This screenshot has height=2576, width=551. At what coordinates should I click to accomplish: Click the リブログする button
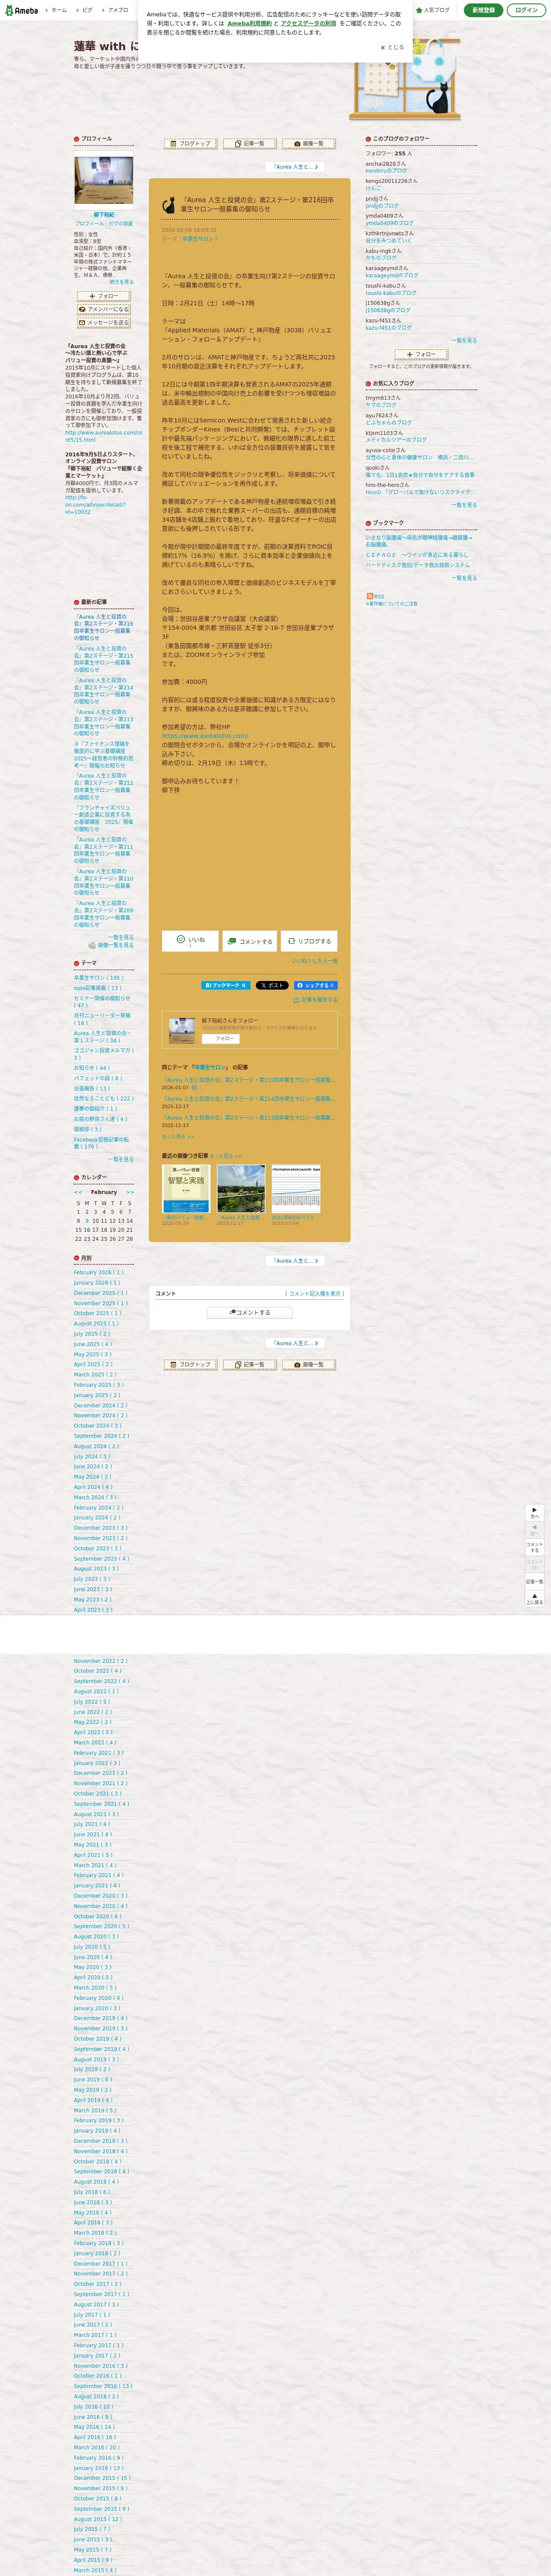pos(309,941)
